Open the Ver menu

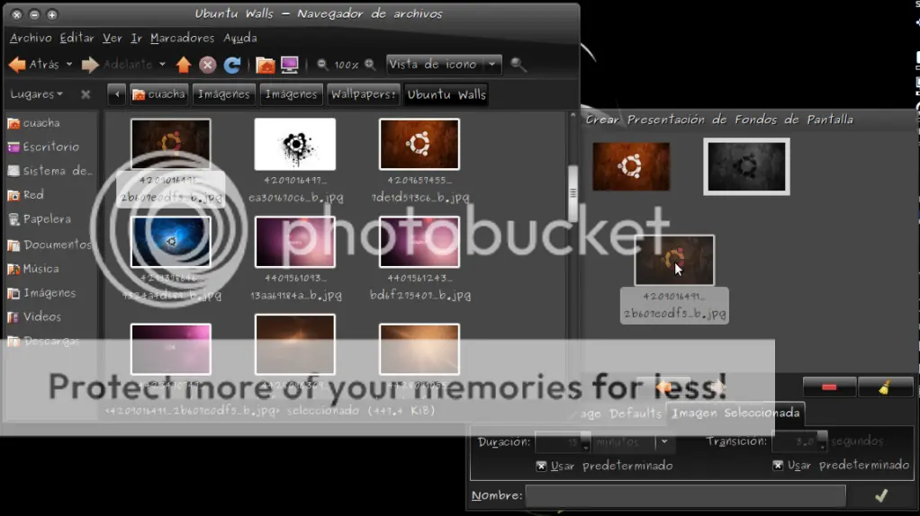(x=112, y=38)
